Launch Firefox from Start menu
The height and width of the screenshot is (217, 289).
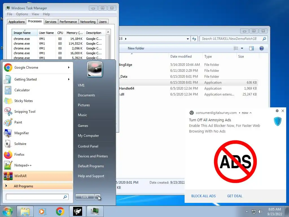click(38, 155)
